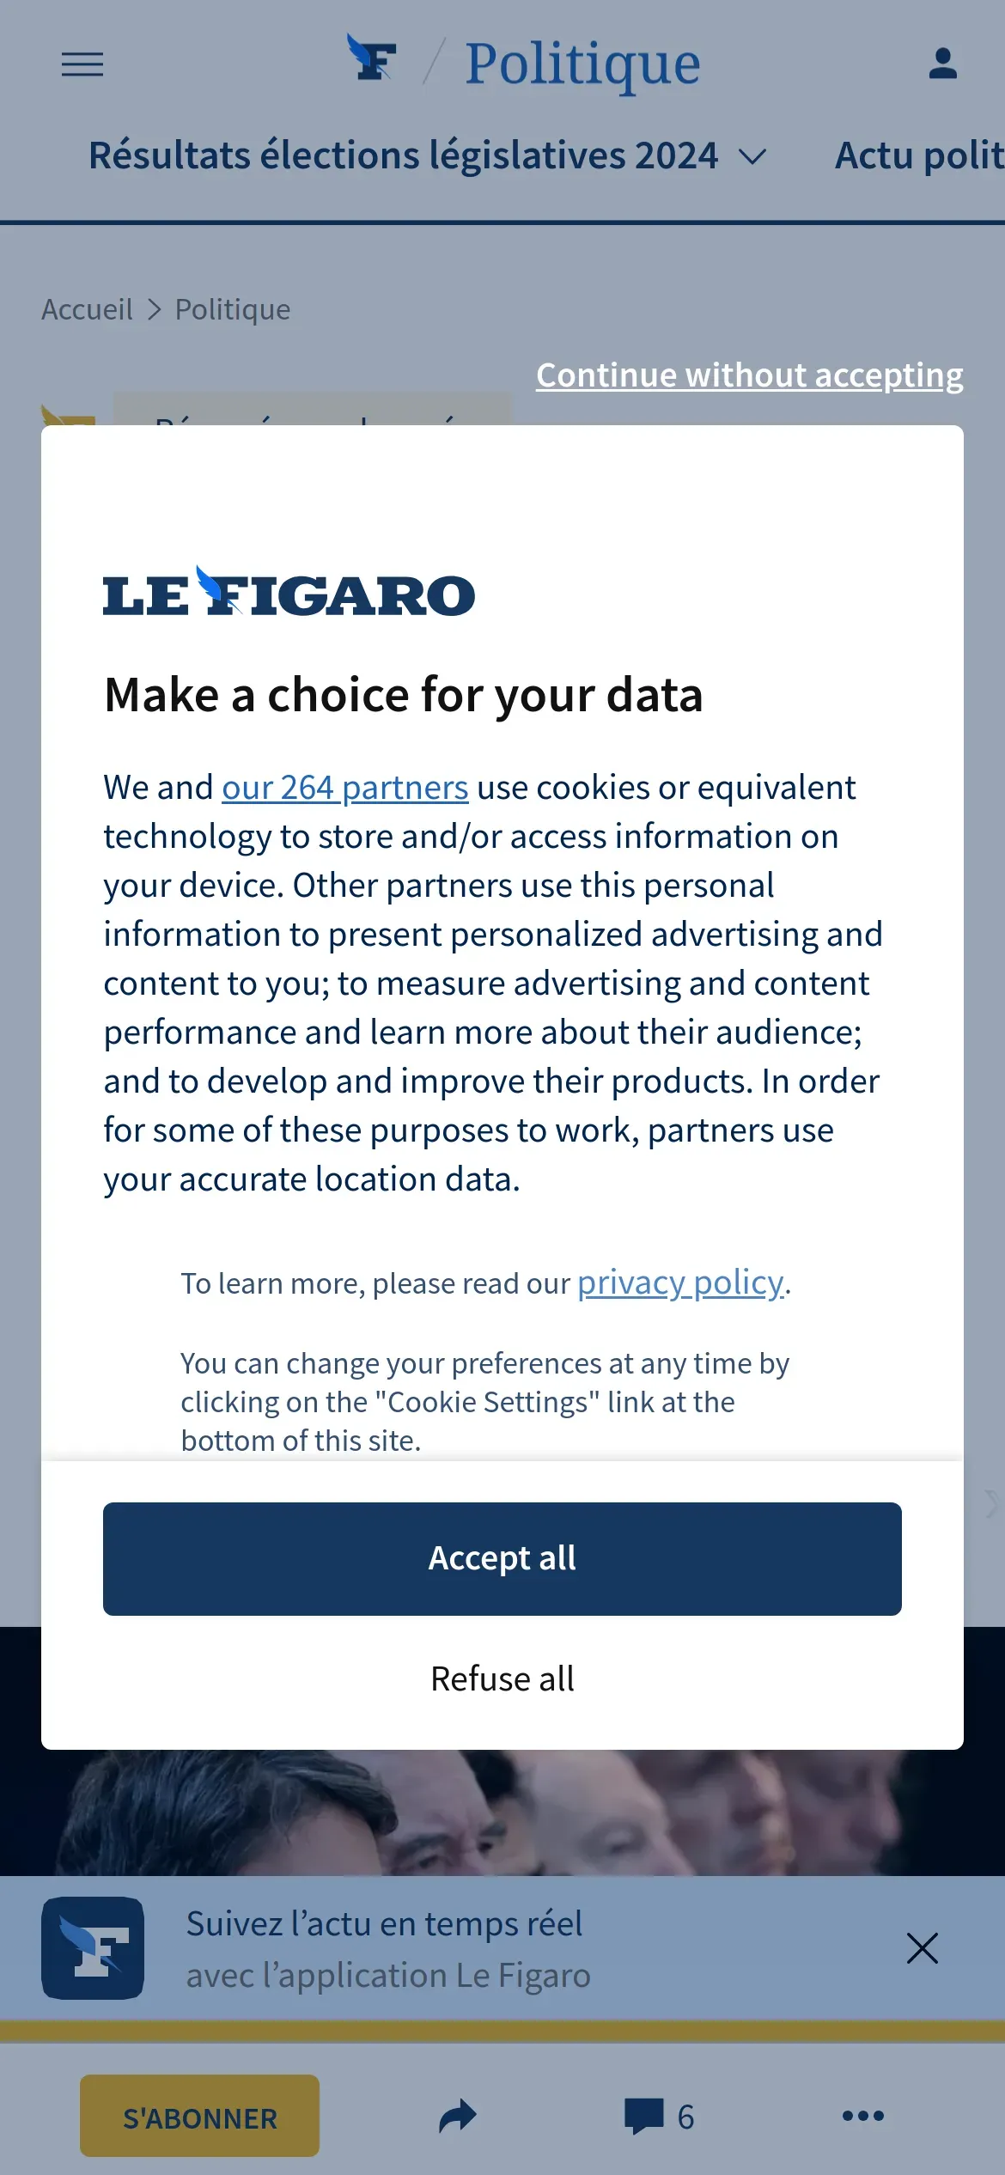
Task: Open the hamburger menu
Action: (x=82, y=64)
